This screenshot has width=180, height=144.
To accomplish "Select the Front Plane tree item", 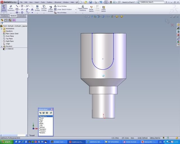I will 10,36.
